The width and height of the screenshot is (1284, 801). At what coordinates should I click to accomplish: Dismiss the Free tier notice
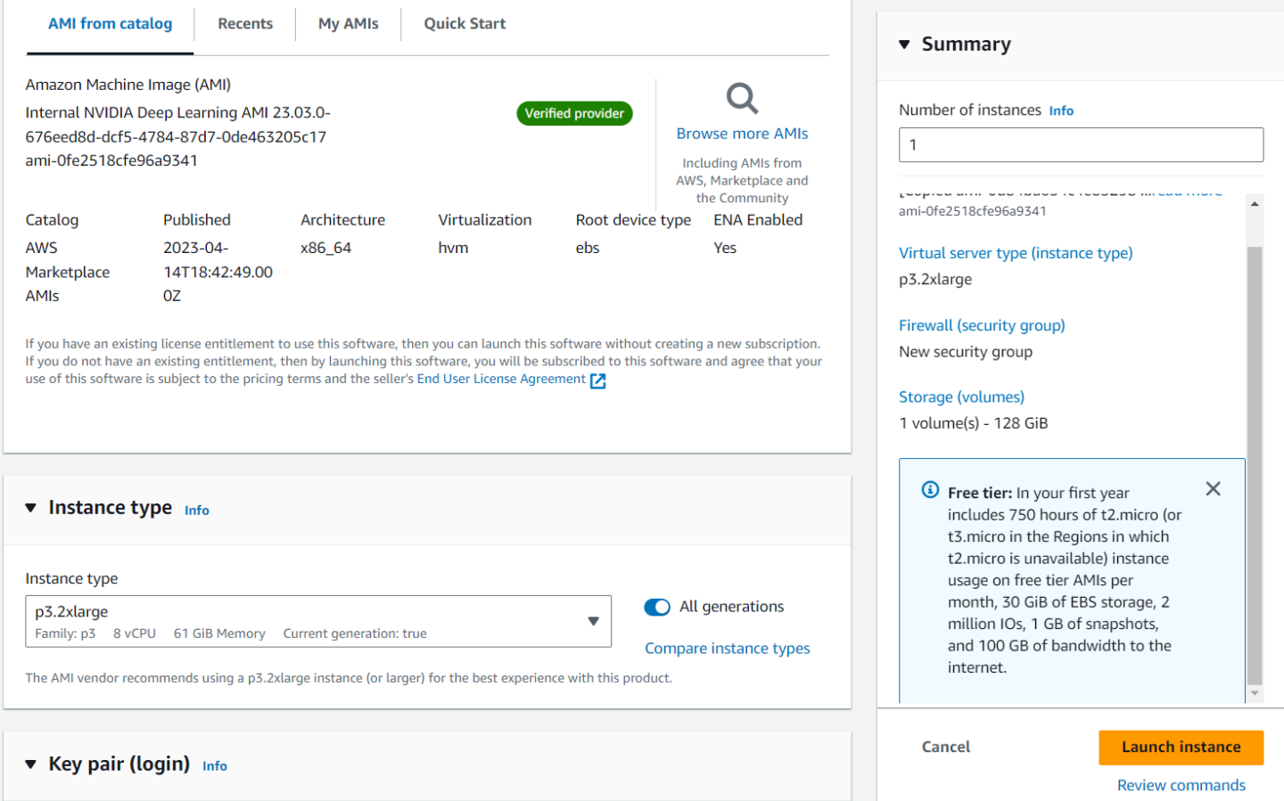(1213, 489)
